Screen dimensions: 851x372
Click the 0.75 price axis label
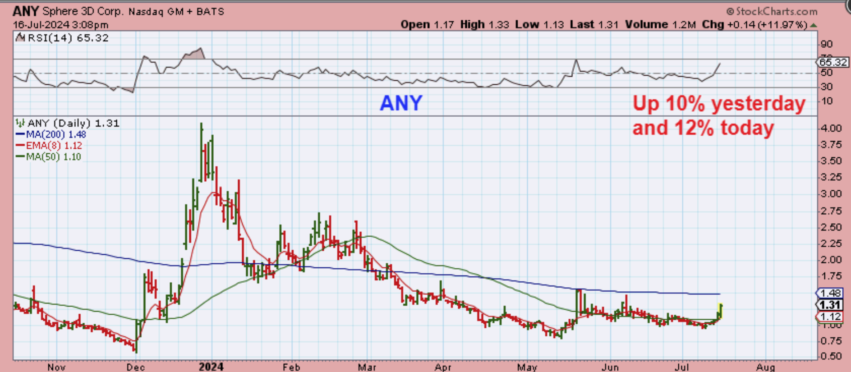(x=830, y=341)
